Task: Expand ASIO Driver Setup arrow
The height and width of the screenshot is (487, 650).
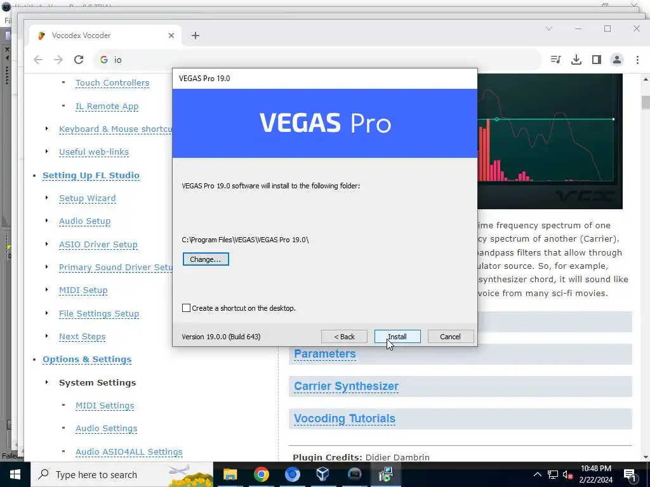Action: pos(46,244)
